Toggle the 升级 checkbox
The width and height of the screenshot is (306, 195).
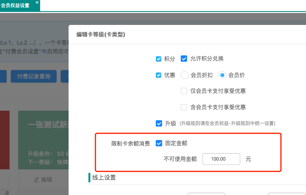(x=159, y=123)
